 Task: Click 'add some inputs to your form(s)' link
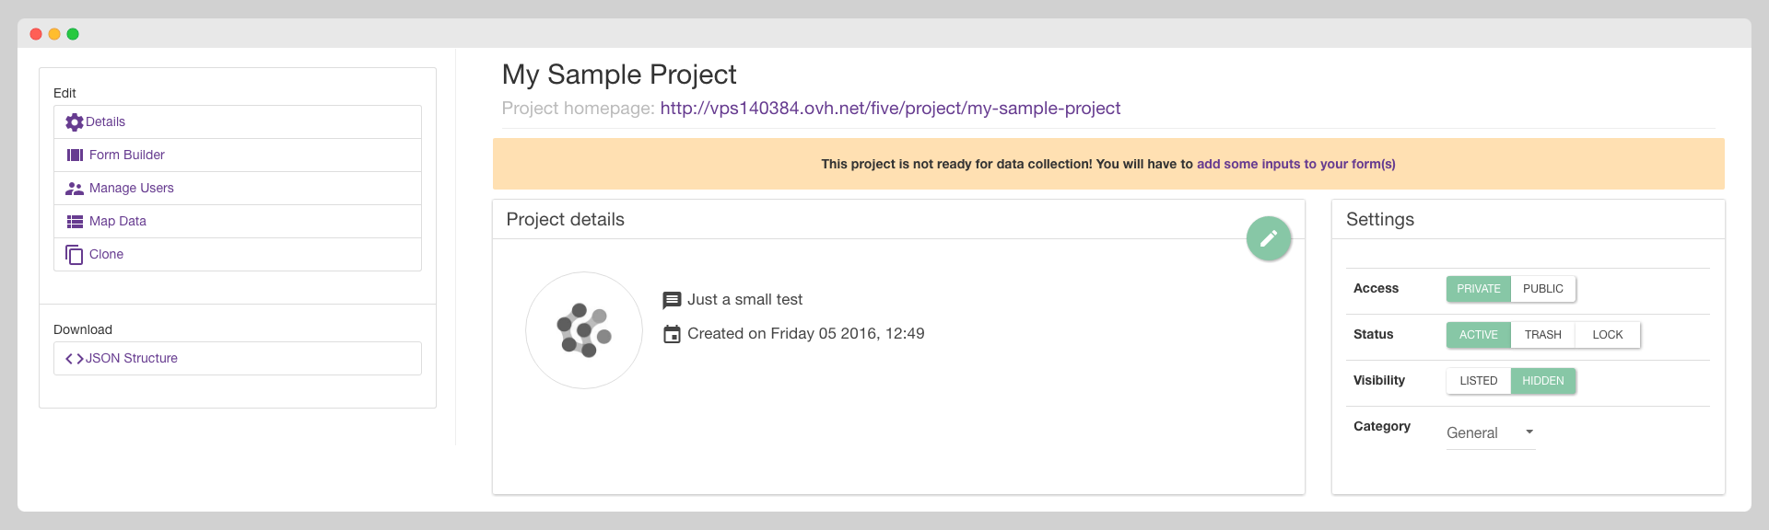pos(1295,164)
